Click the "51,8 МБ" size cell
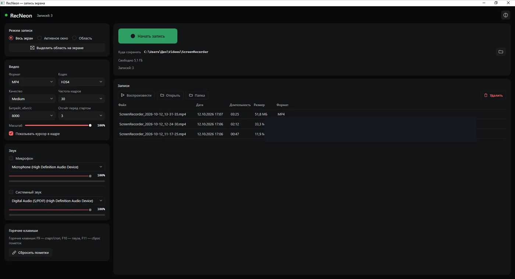Screen dimensions: 515x279 tap(261, 114)
